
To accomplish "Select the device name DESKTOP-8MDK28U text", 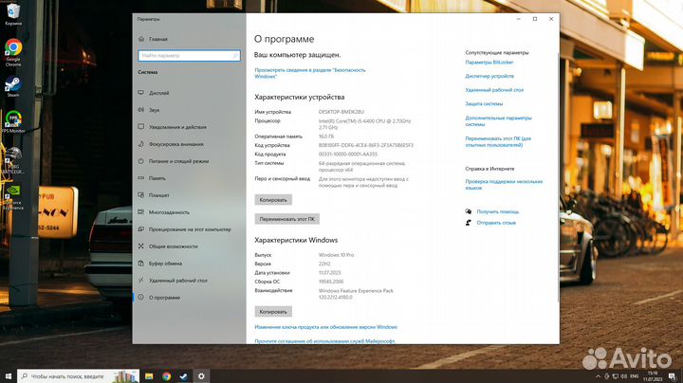I will point(341,112).
